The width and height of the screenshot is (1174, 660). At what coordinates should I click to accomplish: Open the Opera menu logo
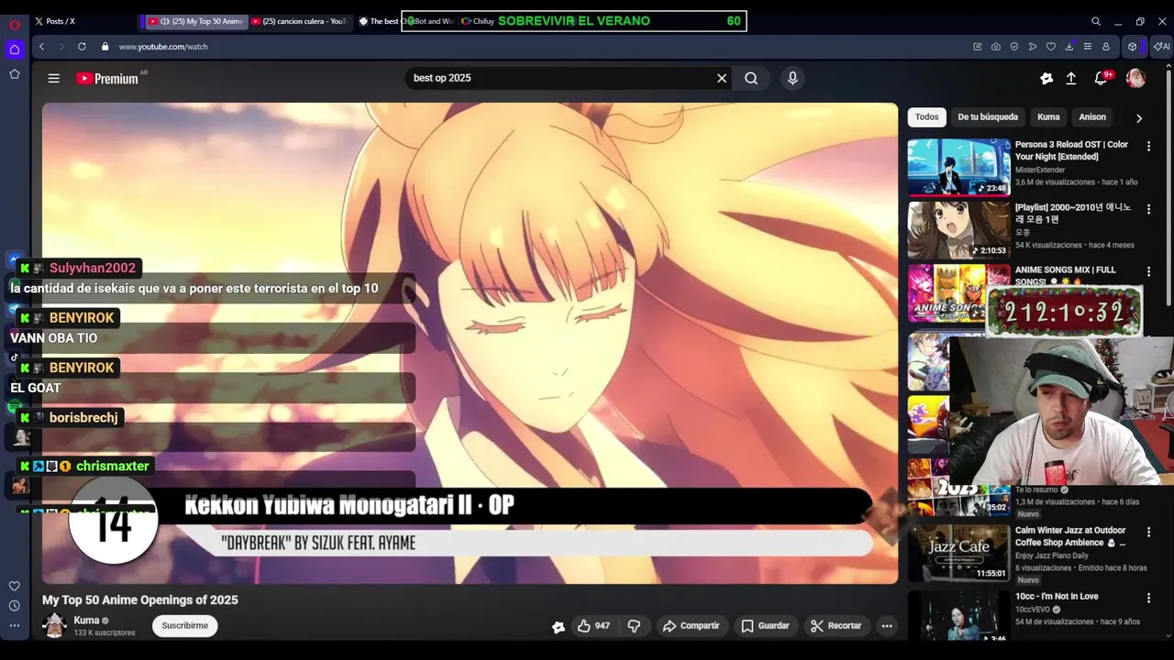click(x=15, y=25)
